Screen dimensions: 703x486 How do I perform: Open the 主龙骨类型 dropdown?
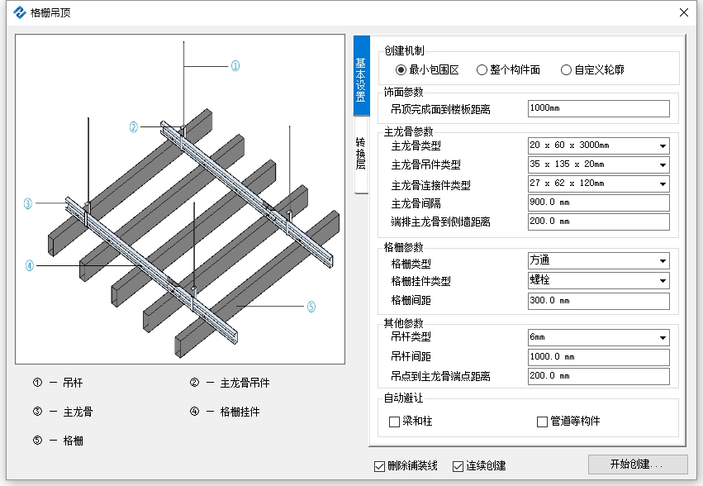[x=599, y=145]
